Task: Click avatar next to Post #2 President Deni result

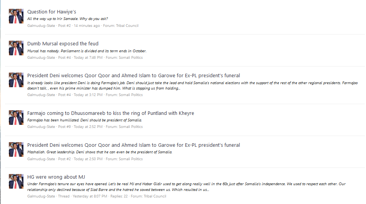Action: click(x=16, y=149)
